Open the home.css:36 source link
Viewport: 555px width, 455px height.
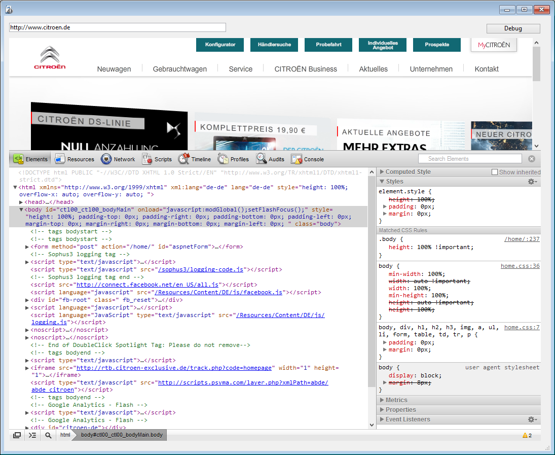coord(520,266)
